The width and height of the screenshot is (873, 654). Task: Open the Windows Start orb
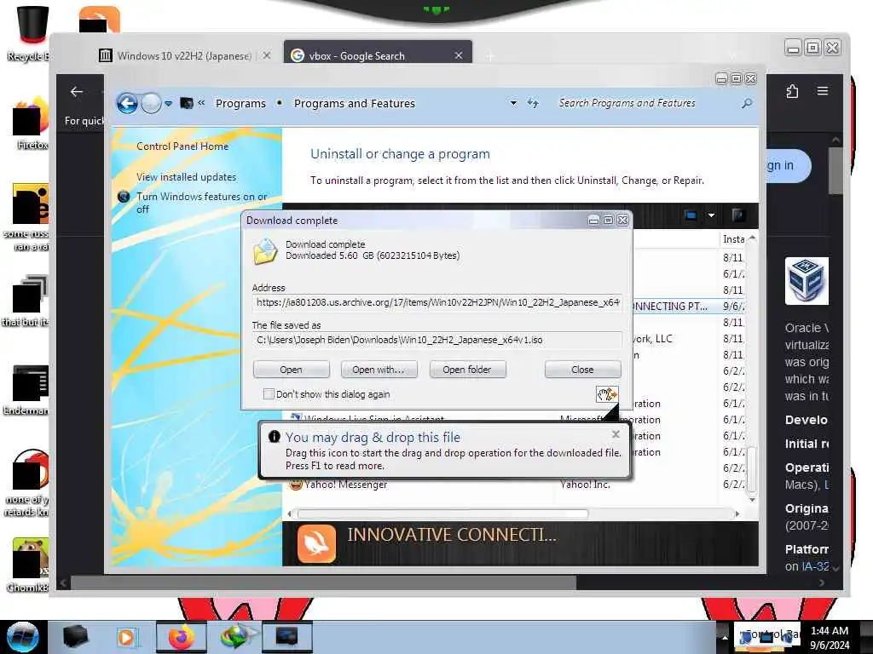(x=23, y=637)
